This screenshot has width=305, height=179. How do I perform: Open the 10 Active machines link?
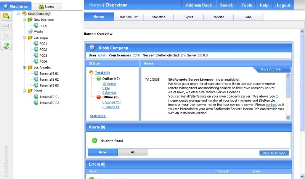point(109,84)
